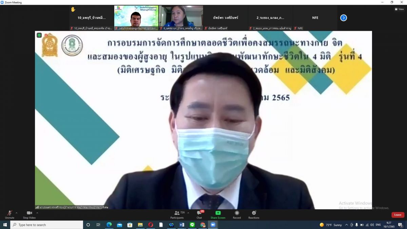Viewport: 407px width, 229px height.
Task: Stop Video camera toggle
Action: click(29, 214)
